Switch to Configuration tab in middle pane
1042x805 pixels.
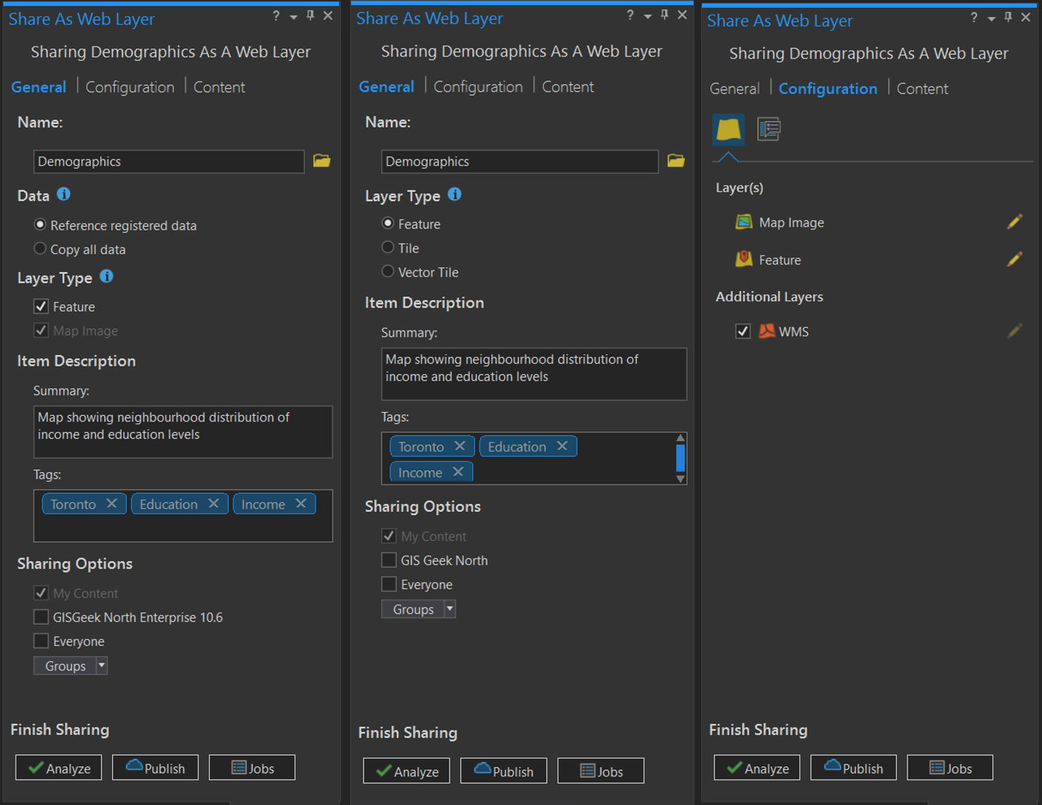point(478,87)
